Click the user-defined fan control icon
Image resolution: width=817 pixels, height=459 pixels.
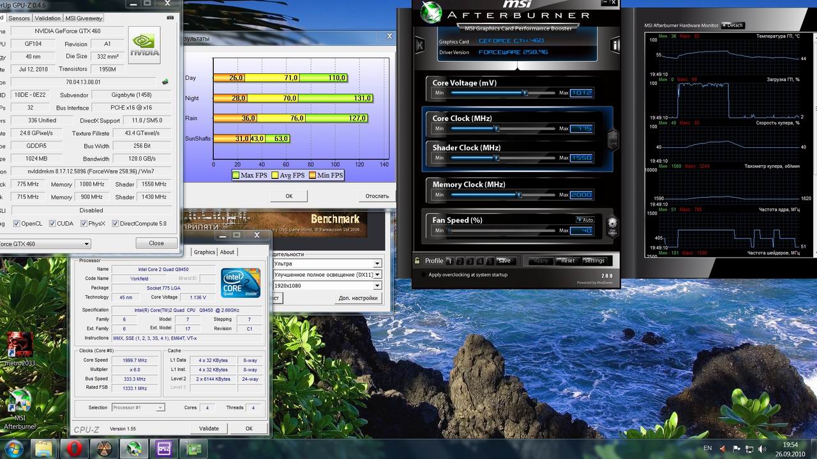[612, 224]
